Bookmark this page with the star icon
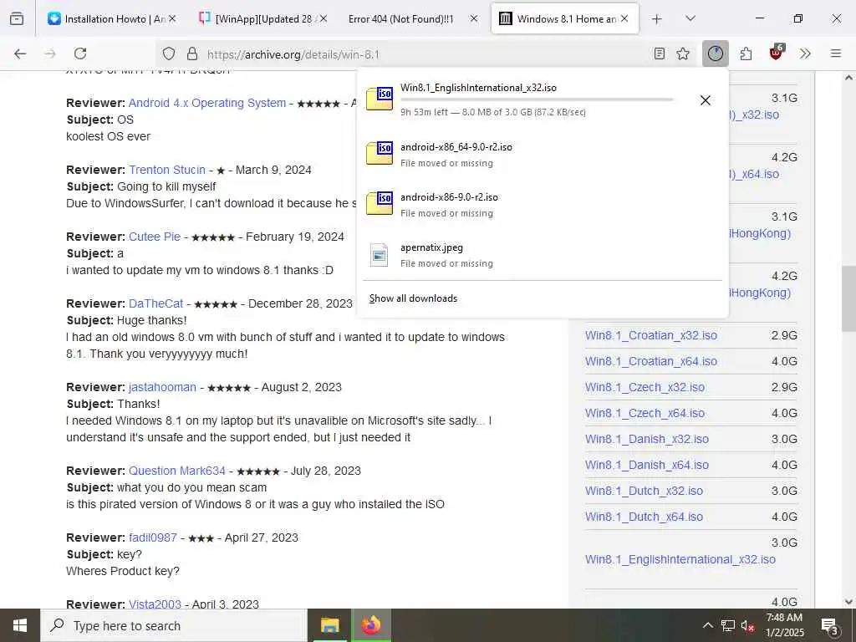Image resolution: width=856 pixels, height=642 pixels. point(683,53)
